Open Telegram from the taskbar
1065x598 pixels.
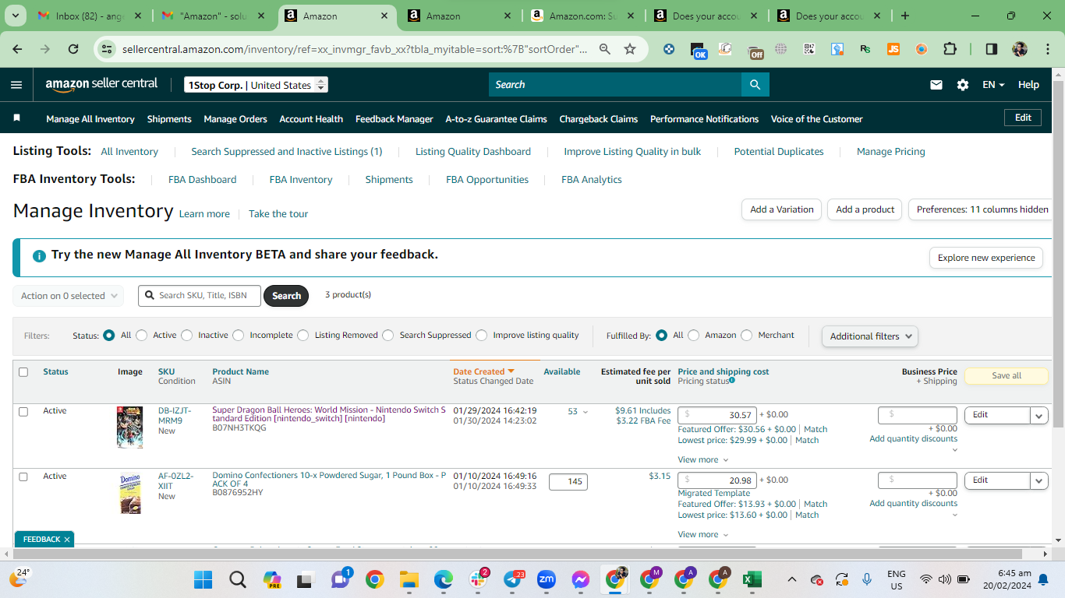pyautogui.click(x=512, y=579)
